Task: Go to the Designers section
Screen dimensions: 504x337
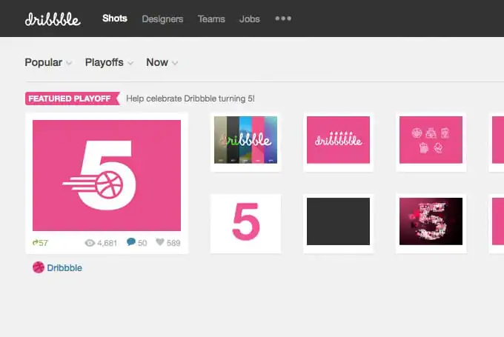Action: point(162,19)
